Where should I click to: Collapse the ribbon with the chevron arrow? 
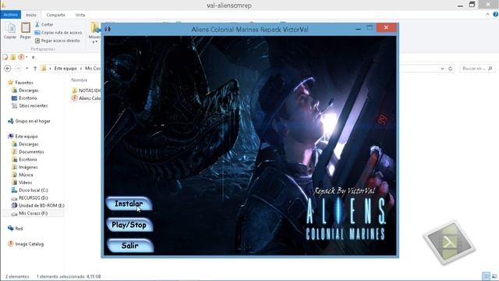coord(488,14)
